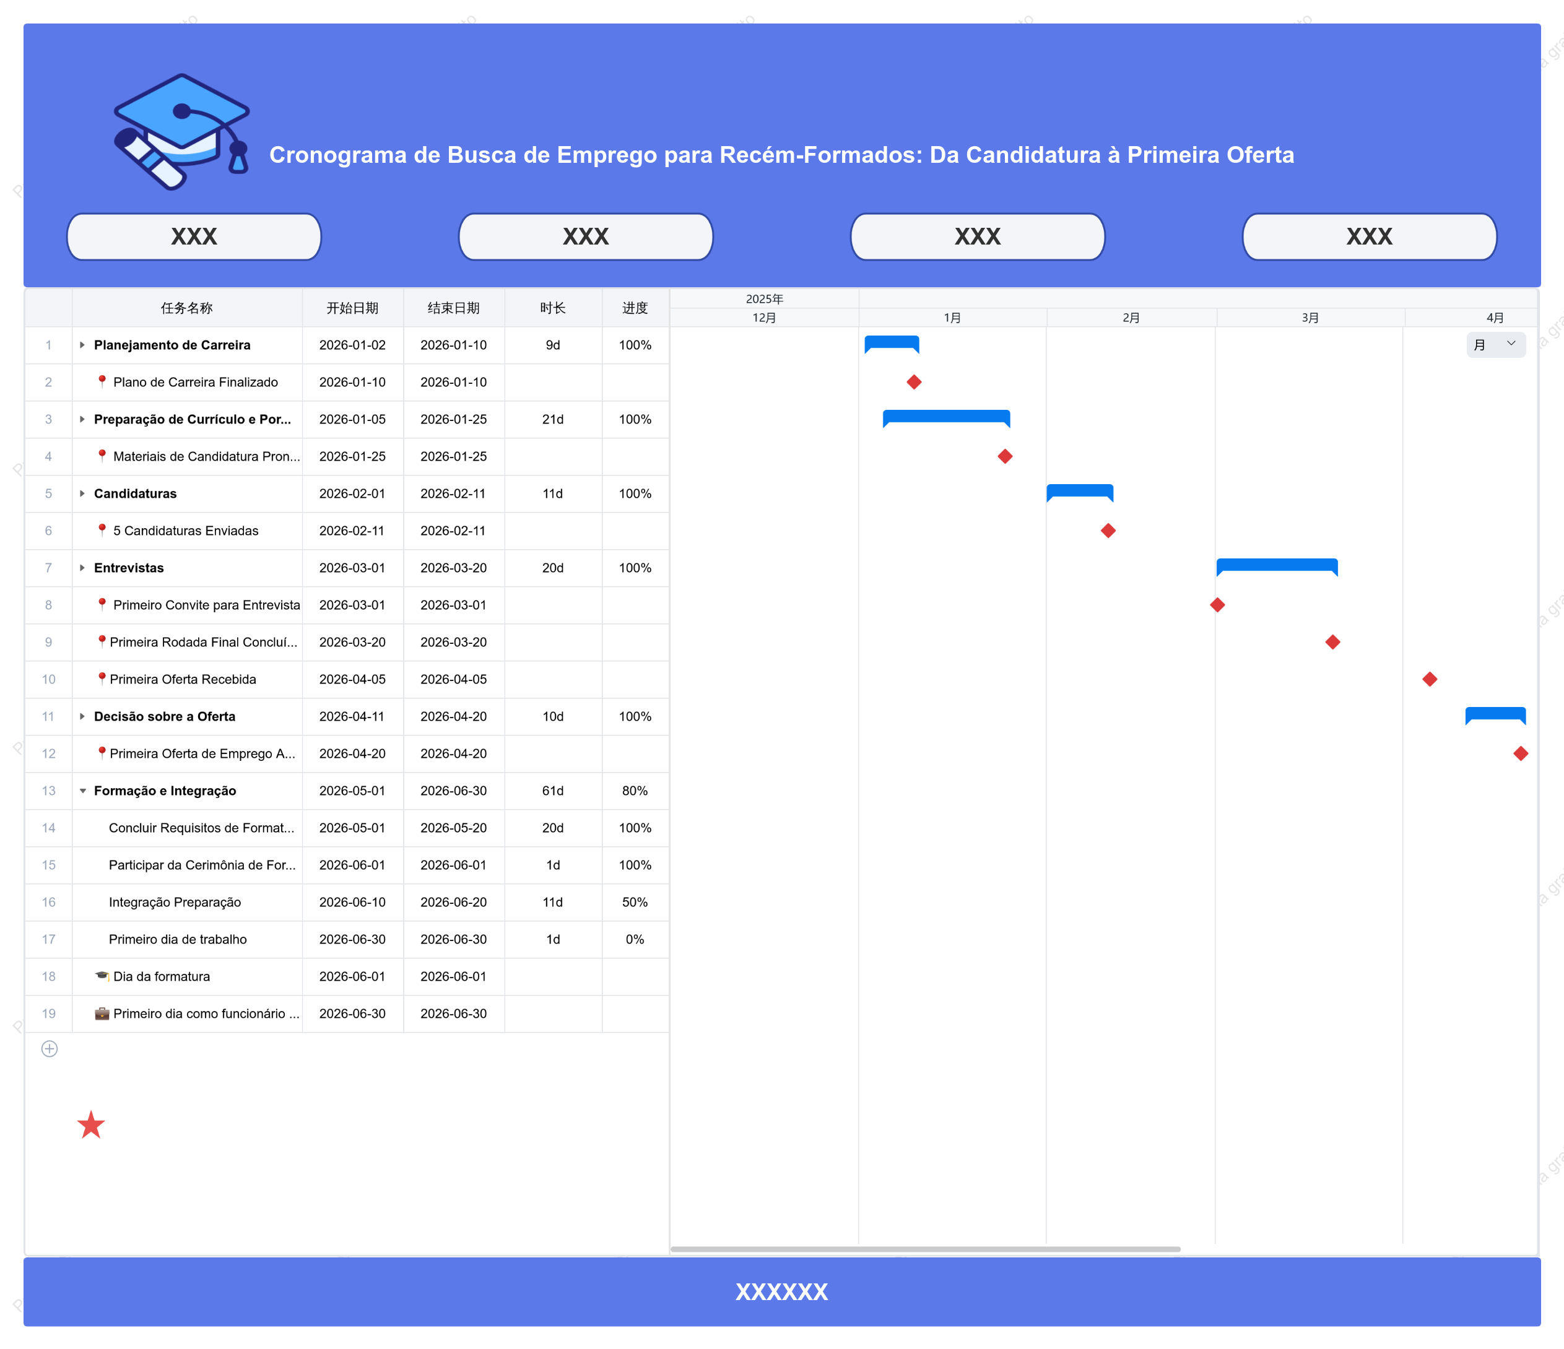
Task: Expand Decisão sobre a Oferta group
Action: [82, 716]
